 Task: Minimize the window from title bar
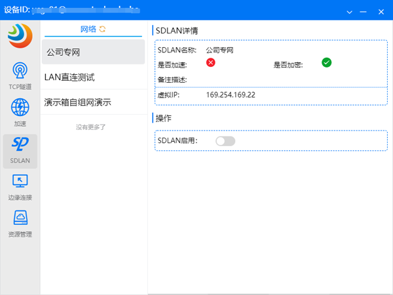pyautogui.click(x=363, y=12)
